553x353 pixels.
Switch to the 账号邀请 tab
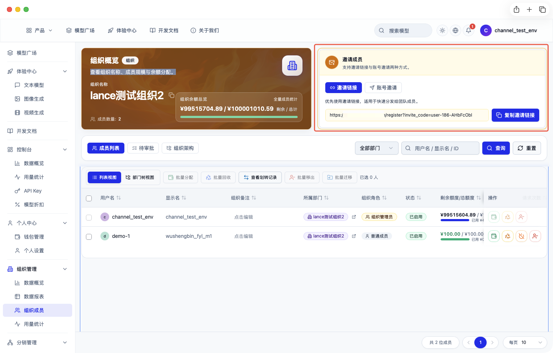[x=383, y=88]
